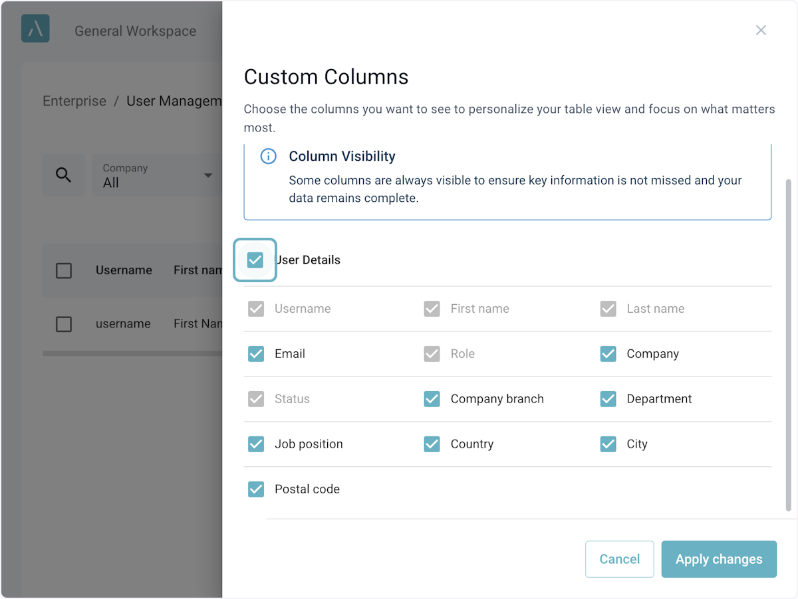798x599 pixels.
Task: Click the Apply changes button
Action: pyautogui.click(x=719, y=559)
